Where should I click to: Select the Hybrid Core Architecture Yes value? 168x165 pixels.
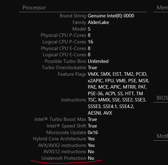tap(91, 139)
